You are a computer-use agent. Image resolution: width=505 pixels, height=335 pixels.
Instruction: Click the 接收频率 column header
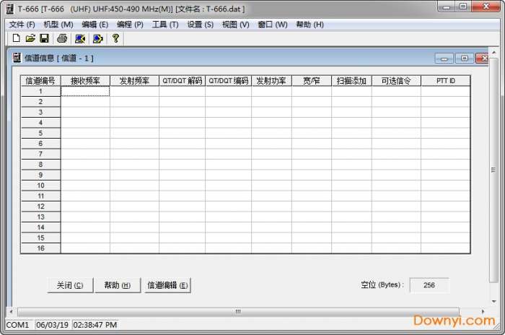pyautogui.click(x=85, y=81)
